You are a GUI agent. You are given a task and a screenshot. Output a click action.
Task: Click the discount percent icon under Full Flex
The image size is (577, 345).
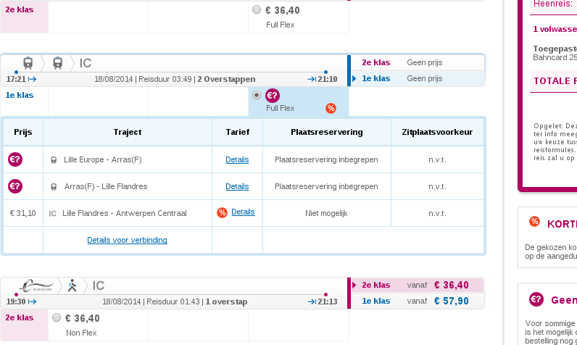(x=331, y=108)
